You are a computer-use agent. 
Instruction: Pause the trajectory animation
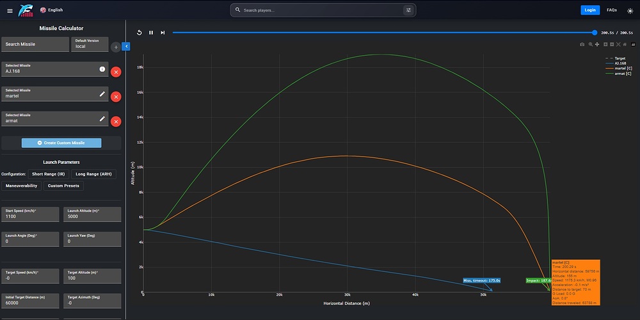[x=151, y=33]
